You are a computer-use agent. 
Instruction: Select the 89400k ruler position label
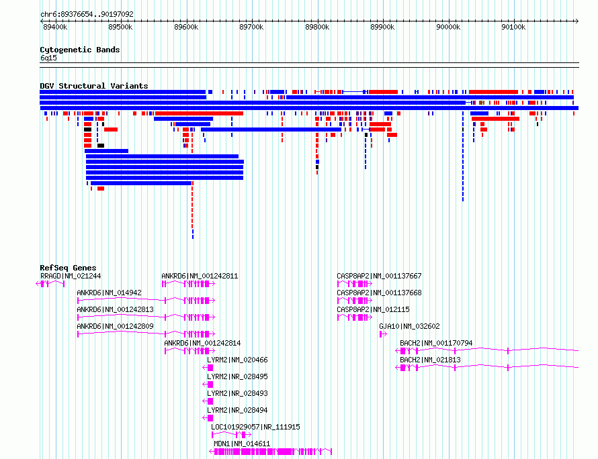point(55,27)
